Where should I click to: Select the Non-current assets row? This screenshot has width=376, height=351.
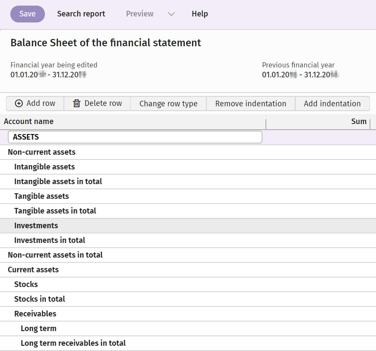pyautogui.click(x=188, y=152)
